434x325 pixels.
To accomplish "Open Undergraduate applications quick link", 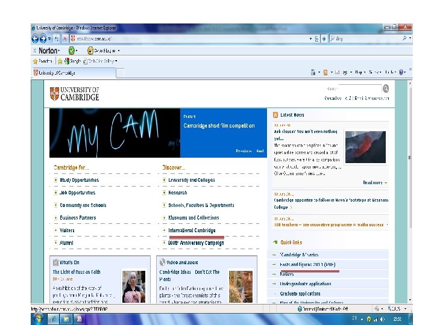I will (x=305, y=284).
